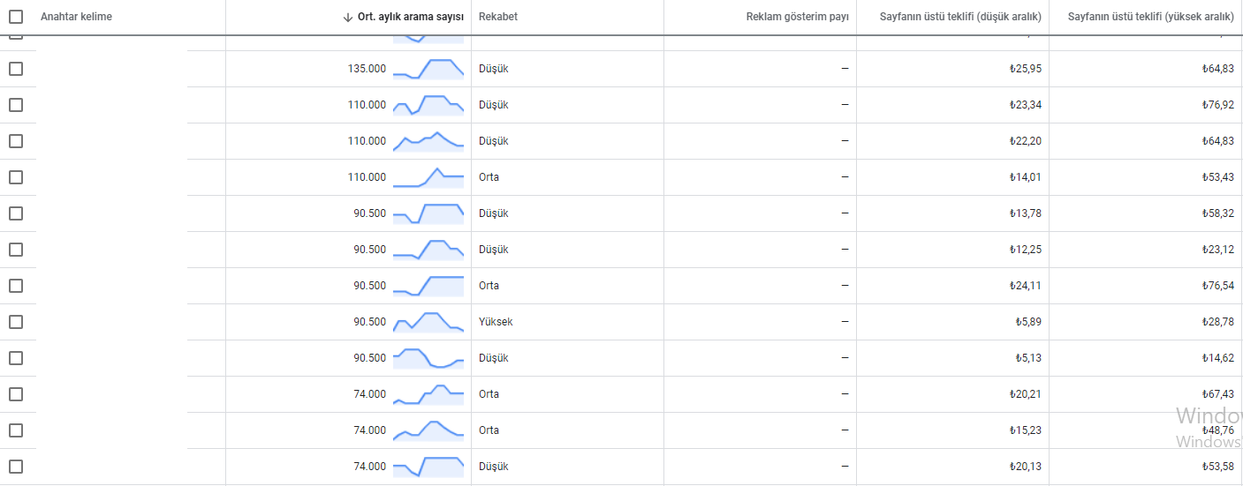Click the trend graph for the ₺14,01 row
1243x486 pixels.
point(428,177)
